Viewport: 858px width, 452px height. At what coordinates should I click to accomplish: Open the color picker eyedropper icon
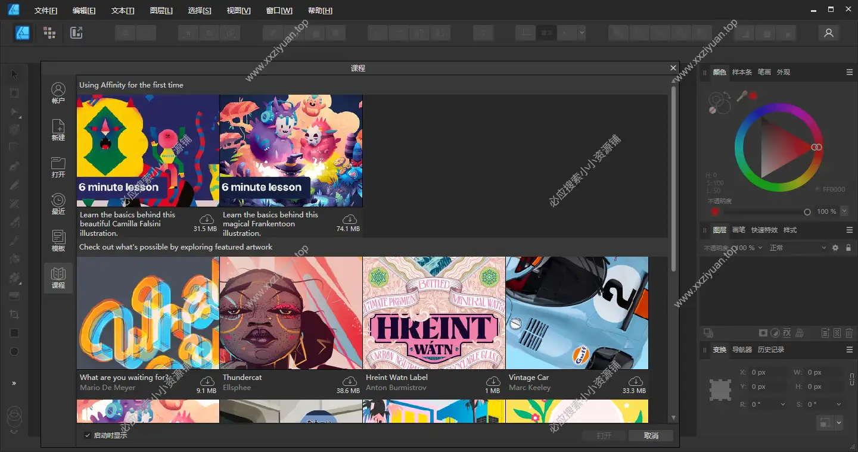[741, 95]
